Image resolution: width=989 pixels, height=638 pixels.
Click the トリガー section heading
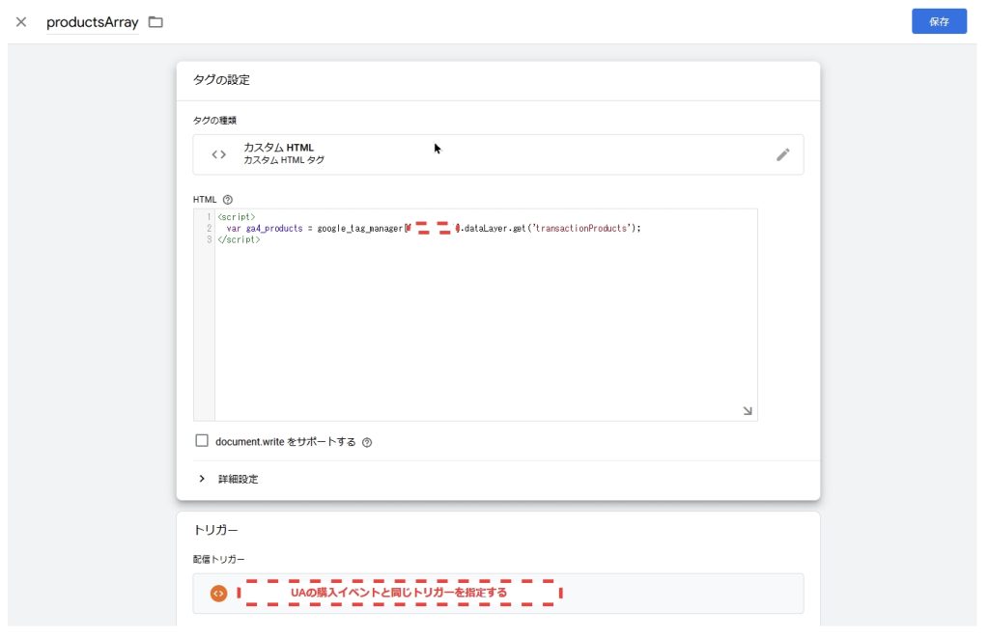[x=215, y=530]
